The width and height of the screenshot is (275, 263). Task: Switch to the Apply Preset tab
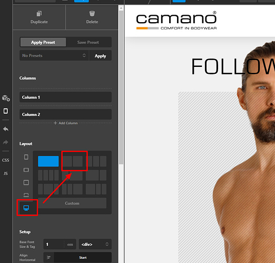tap(43, 42)
